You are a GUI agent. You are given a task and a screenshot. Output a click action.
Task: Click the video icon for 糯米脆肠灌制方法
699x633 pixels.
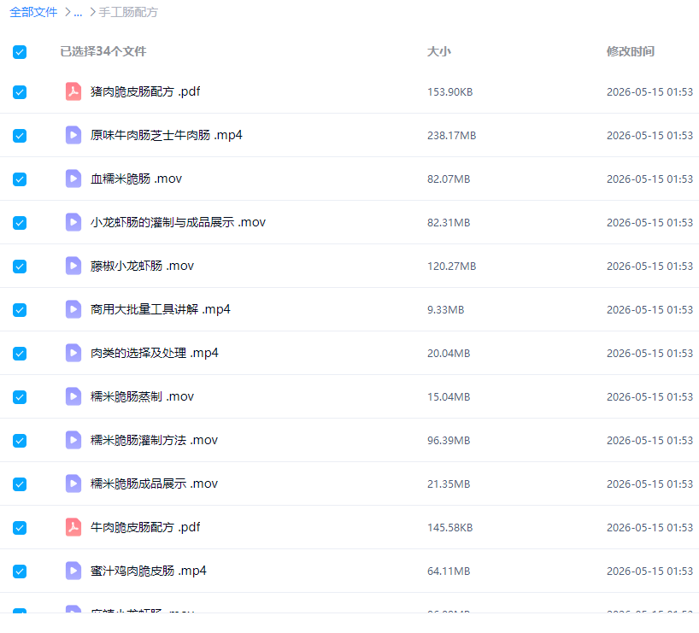pyautogui.click(x=73, y=440)
